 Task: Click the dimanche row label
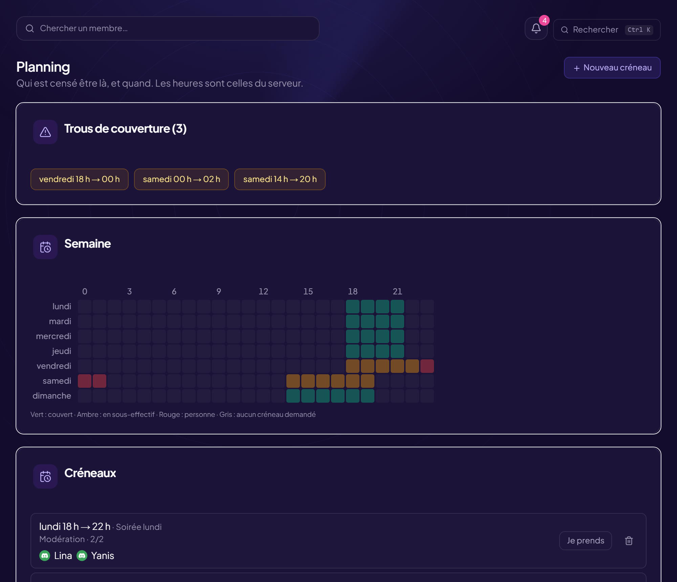[x=52, y=396]
